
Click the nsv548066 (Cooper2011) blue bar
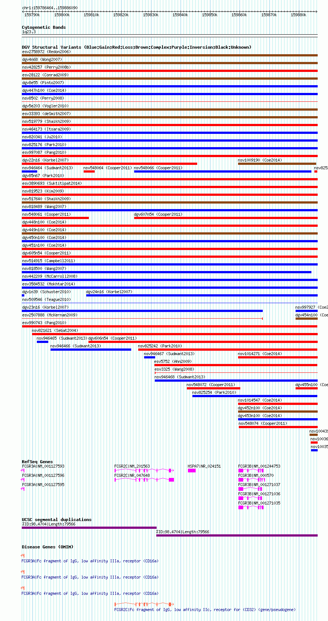(x=223, y=171)
